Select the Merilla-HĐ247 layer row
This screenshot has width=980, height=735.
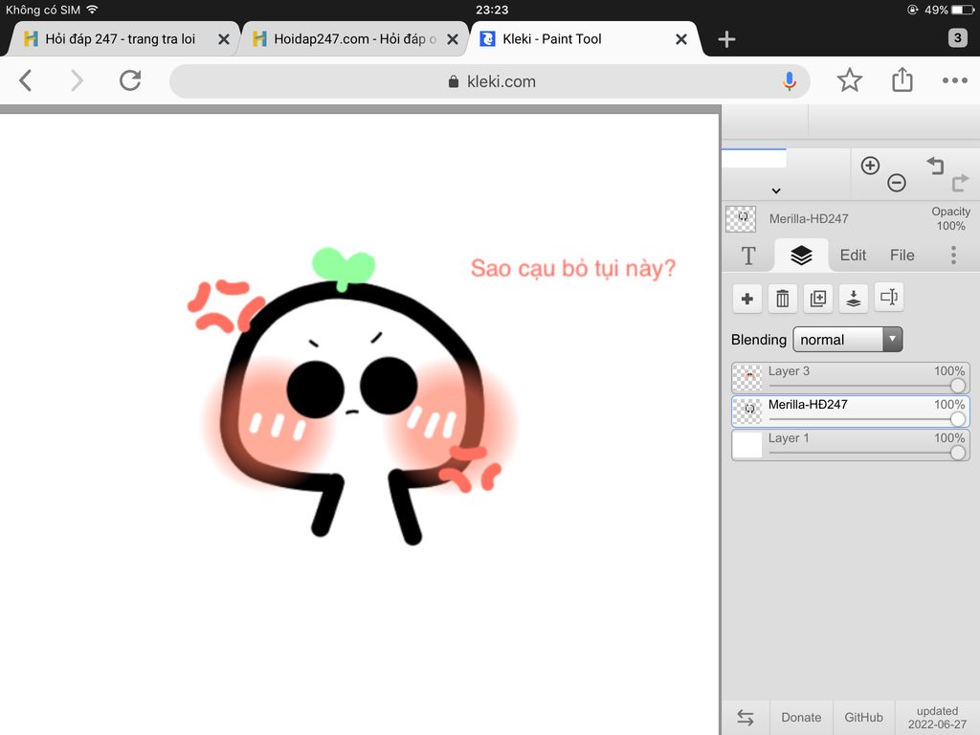[851, 412]
